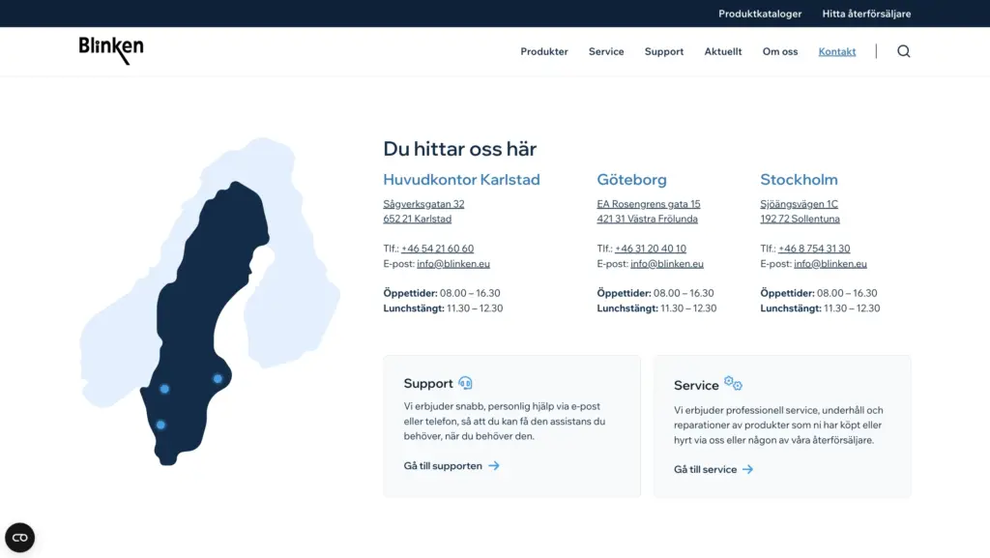Select the Göteborg map marker dot
Image resolution: width=990 pixels, height=558 pixels.
point(160,425)
